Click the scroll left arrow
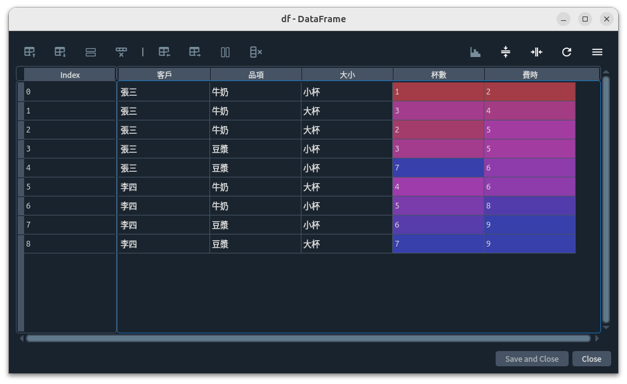627x384 pixels. (x=22, y=338)
